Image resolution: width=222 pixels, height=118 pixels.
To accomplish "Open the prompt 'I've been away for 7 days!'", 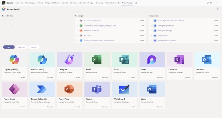I will (x=92, y=21).
